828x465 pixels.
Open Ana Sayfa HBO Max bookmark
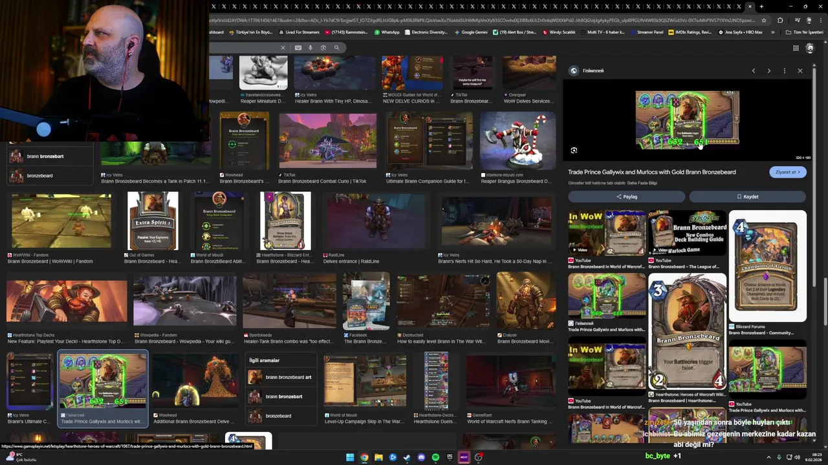[x=740, y=32]
